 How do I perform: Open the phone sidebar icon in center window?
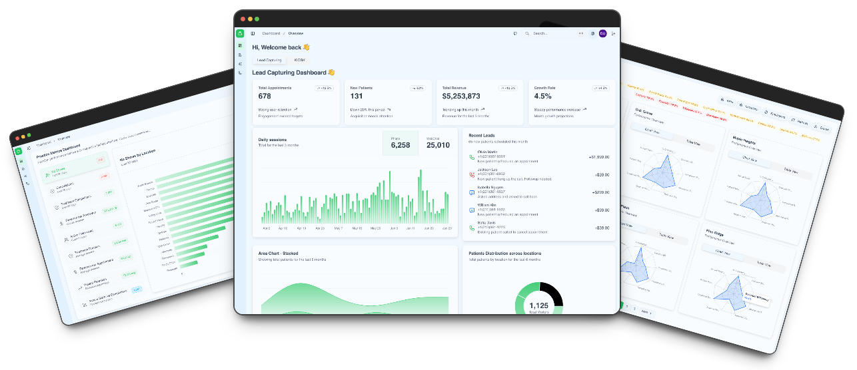240,73
